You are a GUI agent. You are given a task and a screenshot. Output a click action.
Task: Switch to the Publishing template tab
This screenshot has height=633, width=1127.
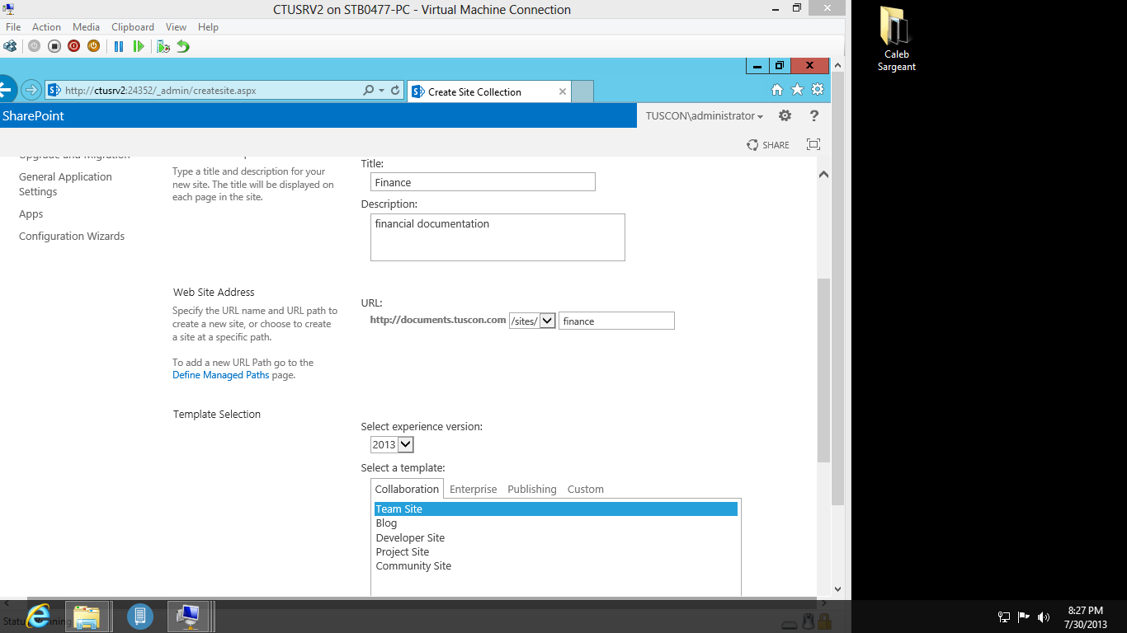pos(532,490)
